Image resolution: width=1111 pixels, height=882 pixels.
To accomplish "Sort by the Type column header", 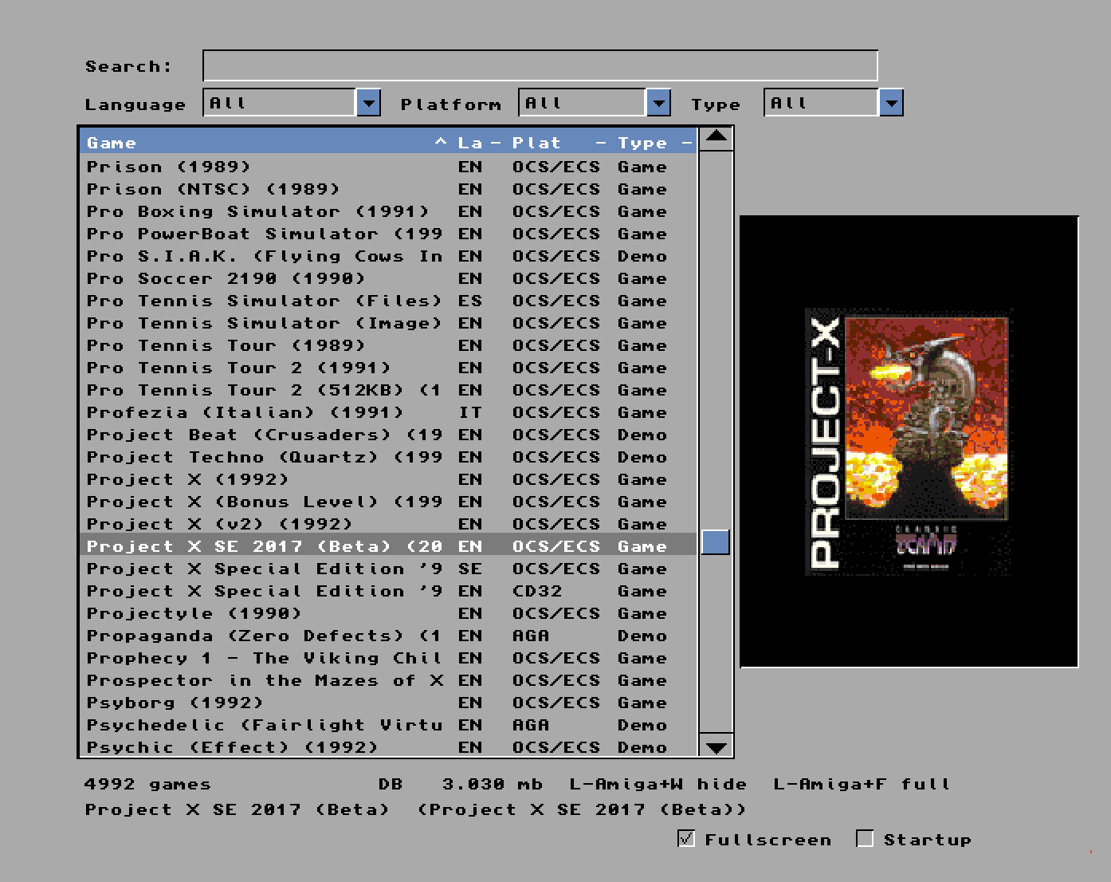I will coord(654,143).
